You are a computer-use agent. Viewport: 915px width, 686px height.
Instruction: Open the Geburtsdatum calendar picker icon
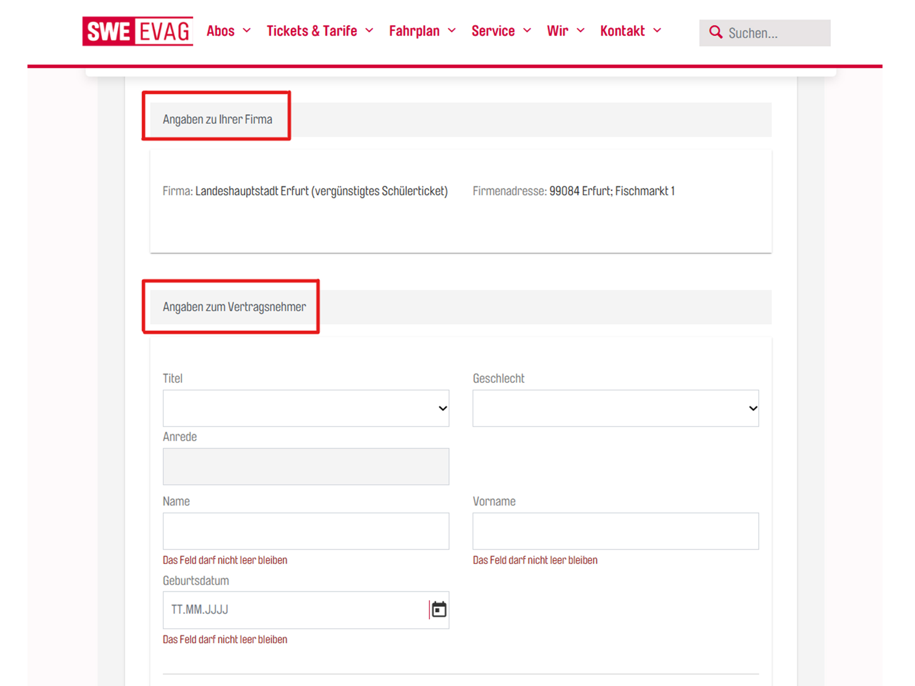pyautogui.click(x=439, y=609)
